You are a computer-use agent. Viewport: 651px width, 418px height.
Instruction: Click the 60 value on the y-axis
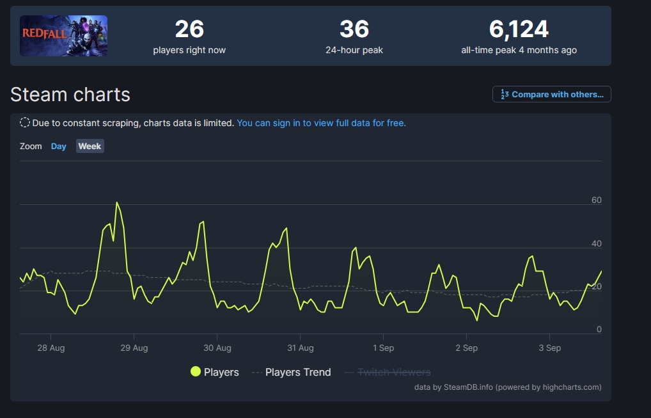click(x=597, y=200)
